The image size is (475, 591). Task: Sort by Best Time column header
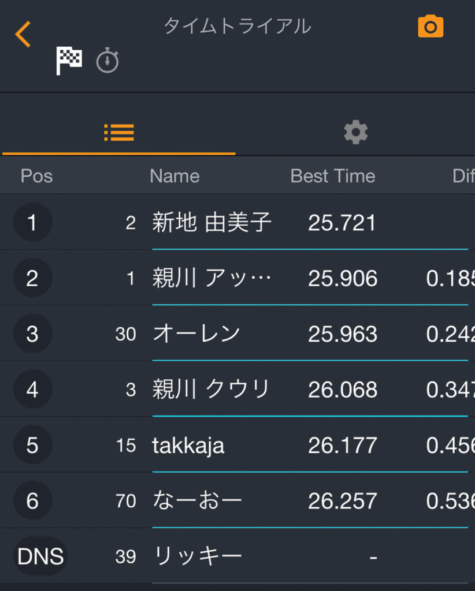332,176
